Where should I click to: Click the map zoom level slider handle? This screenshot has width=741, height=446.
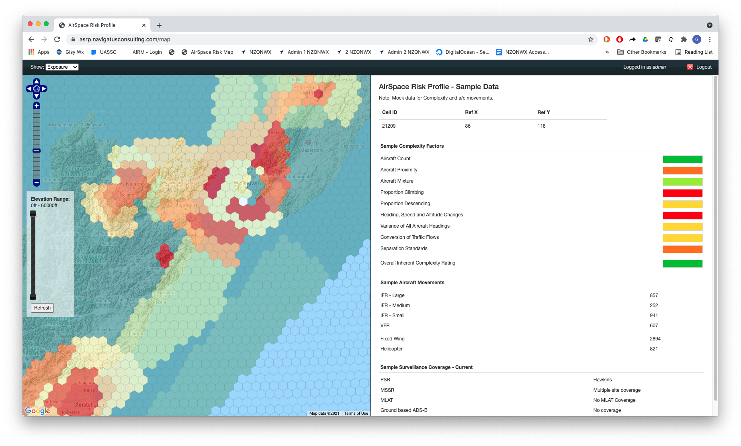click(37, 151)
